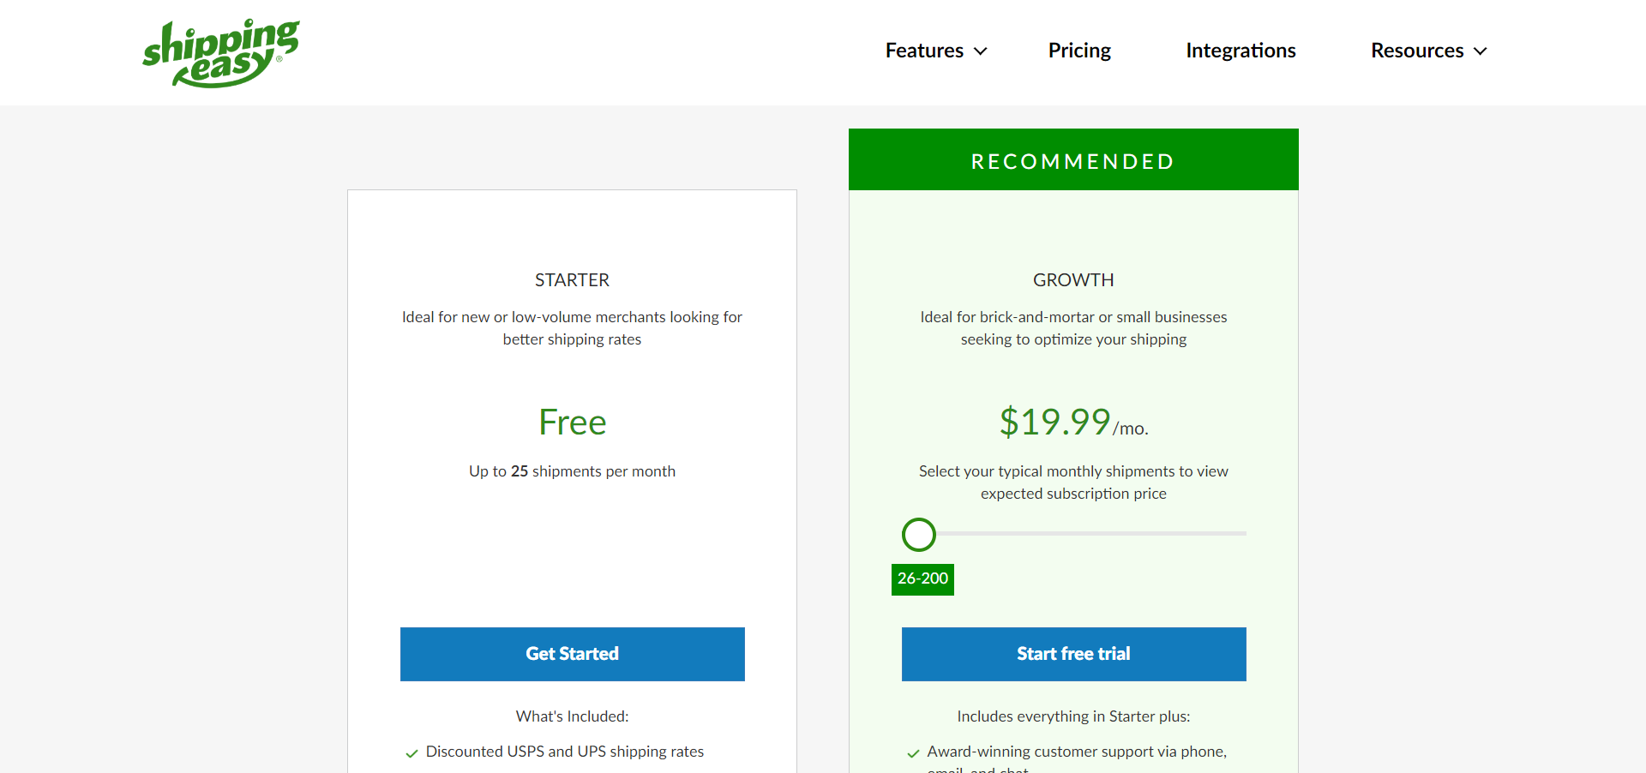
Task: Click checkmark icon beside Discounted USPS rates
Action: pos(411,753)
